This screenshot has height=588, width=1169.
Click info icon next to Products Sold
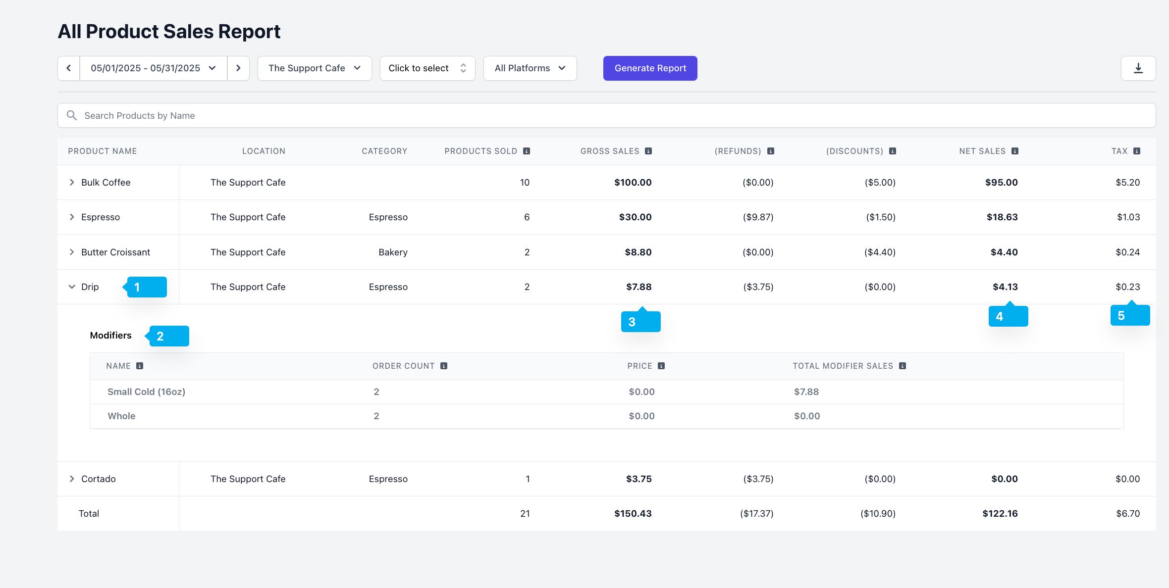pyautogui.click(x=527, y=151)
